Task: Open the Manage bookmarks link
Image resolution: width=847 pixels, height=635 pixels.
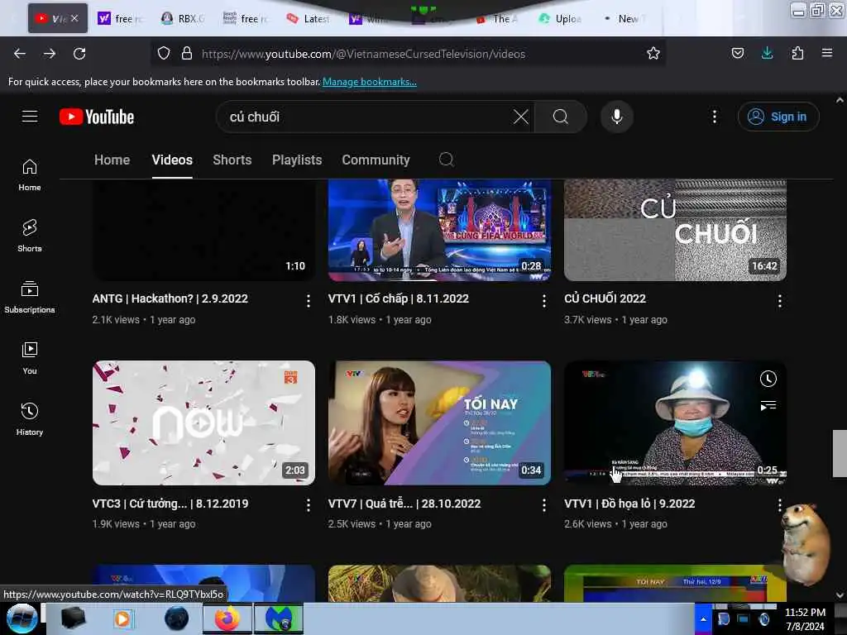Action: pos(370,82)
